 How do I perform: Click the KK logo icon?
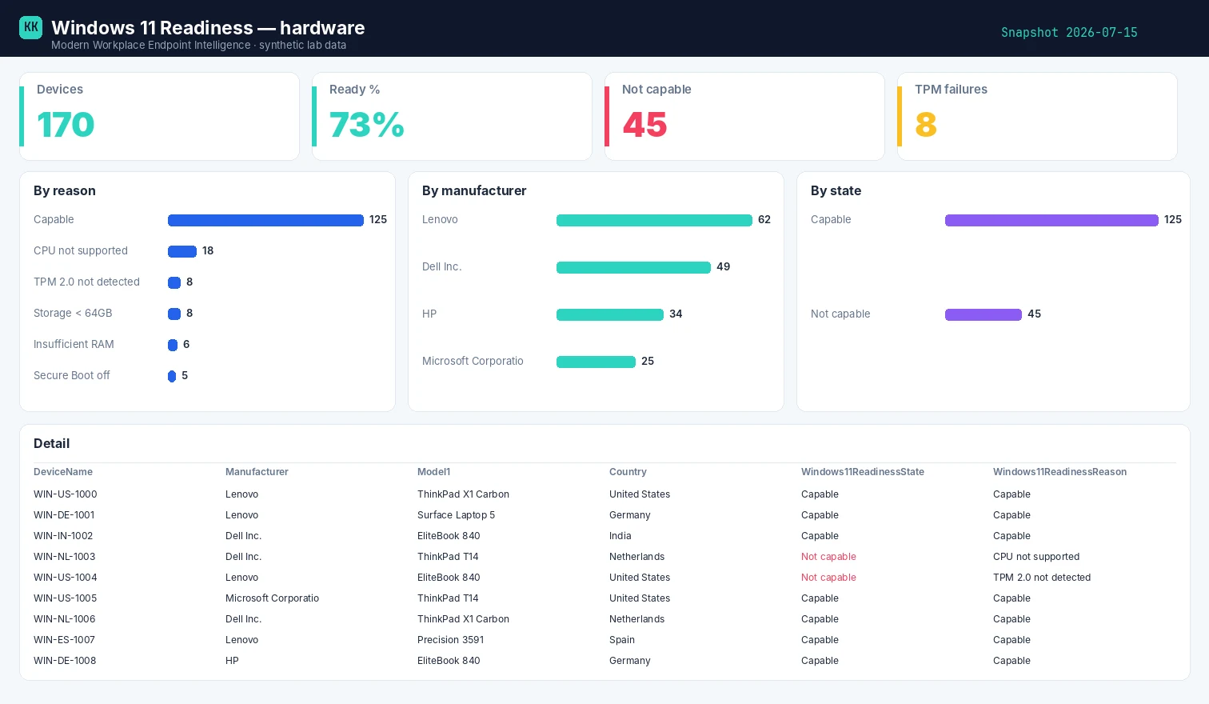point(30,27)
